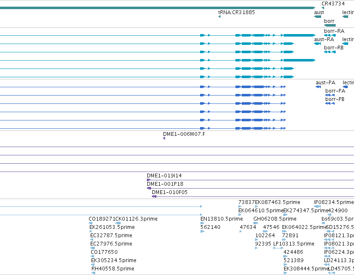
Task: Click the aust-PA protein arrow glyph
Action: [x=318, y=87]
